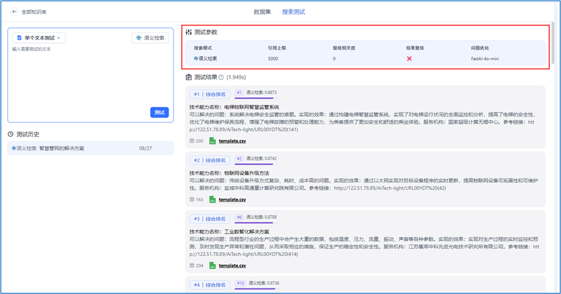Image resolution: width=561 pixels, height=294 pixels.
Task: Click the right vertical scrollbar
Action: coord(553,42)
